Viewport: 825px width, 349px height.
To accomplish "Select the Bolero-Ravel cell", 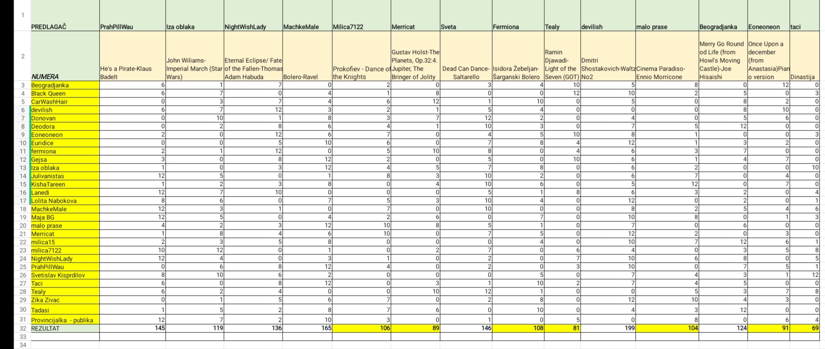I will pos(308,56).
